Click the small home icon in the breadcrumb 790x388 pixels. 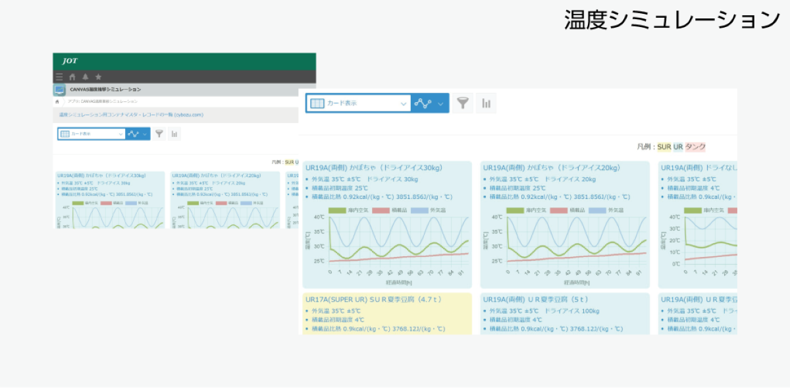point(58,101)
